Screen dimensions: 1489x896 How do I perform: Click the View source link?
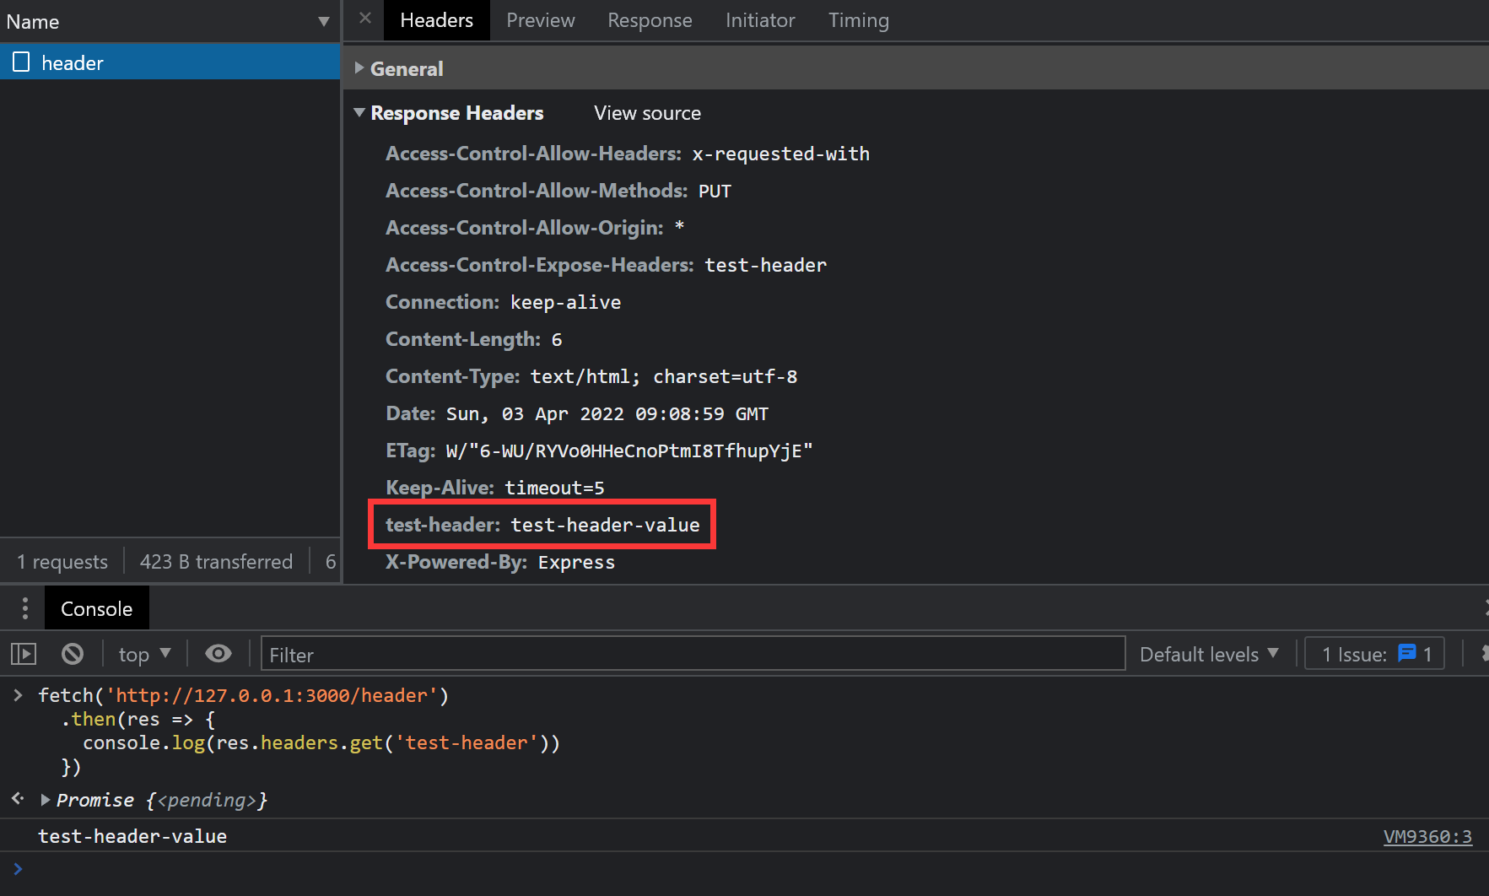point(647,113)
